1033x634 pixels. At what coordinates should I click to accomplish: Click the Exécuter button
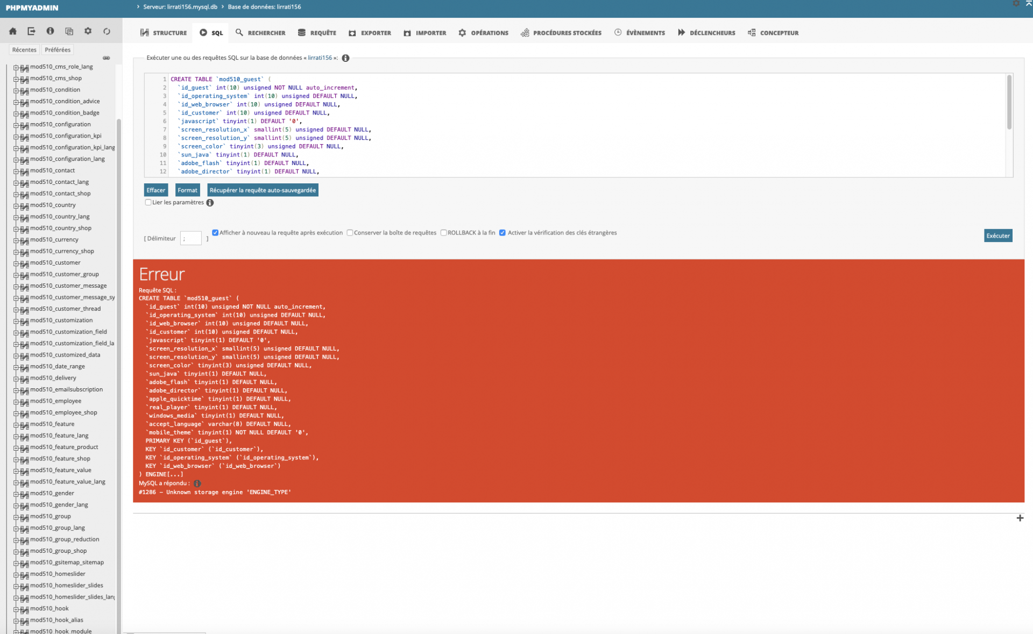pyautogui.click(x=997, y=236)
